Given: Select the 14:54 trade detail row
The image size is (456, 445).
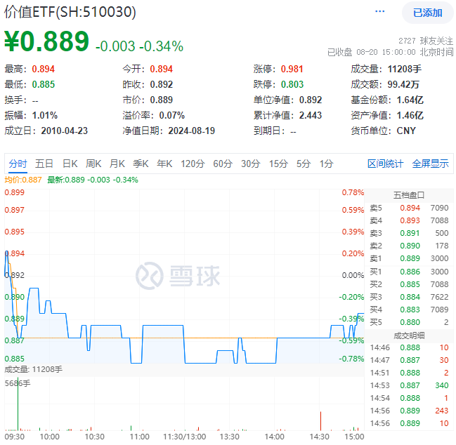Looking at the screenshot, I should point(409,398).
